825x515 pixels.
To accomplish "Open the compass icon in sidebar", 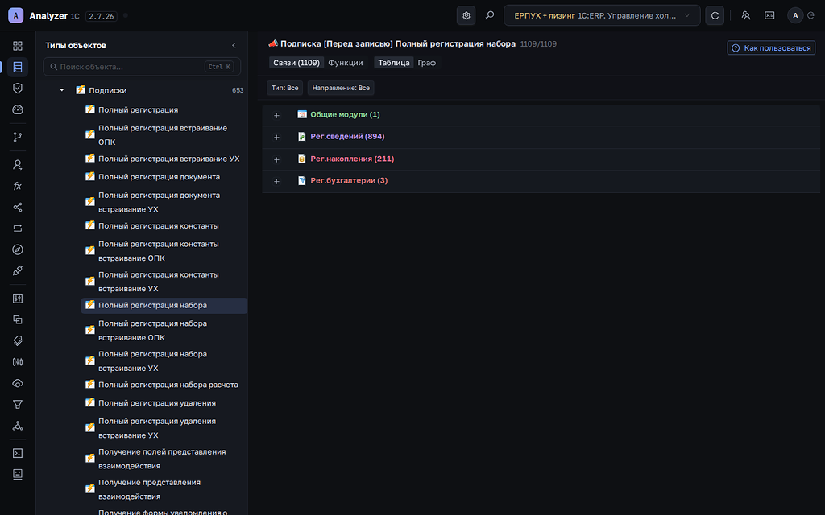I will (18, 249).
